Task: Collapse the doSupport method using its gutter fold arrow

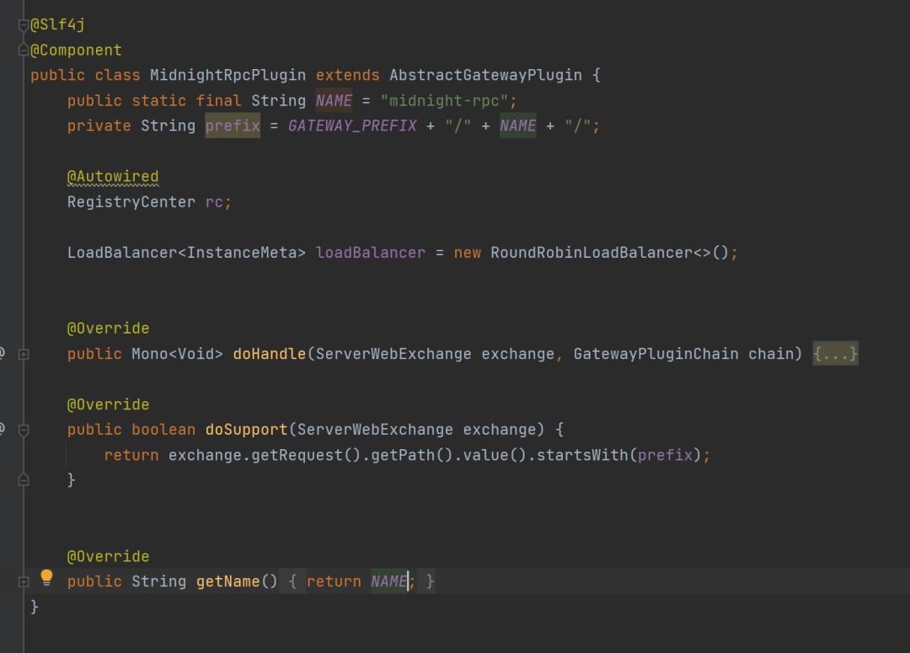Action: (x=24, y=430)
